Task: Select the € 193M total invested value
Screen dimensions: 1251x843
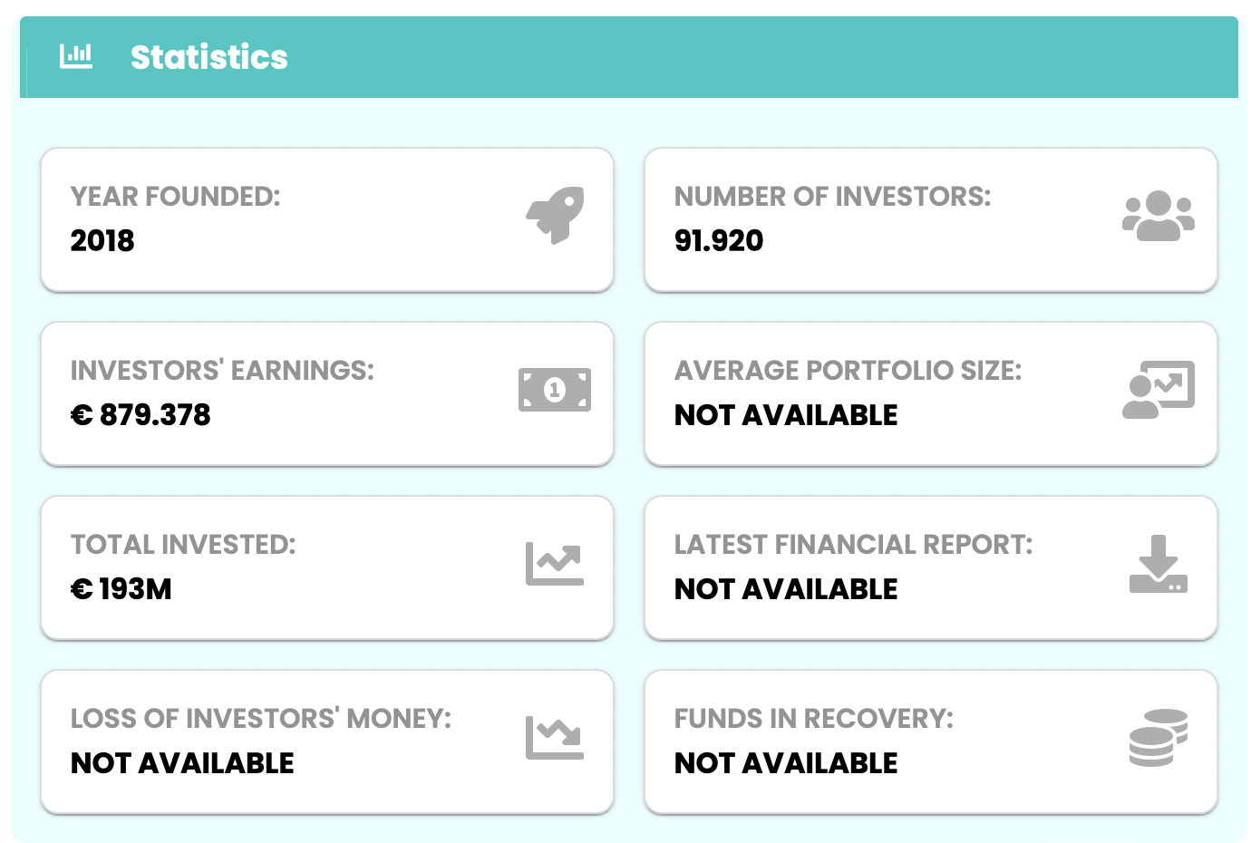Action: (121, 588)
